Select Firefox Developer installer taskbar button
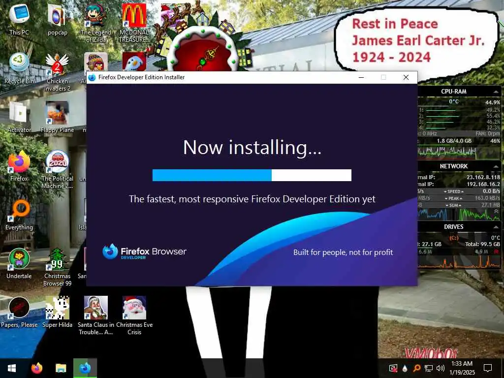504x378 pixels. [x=85, y=368]
